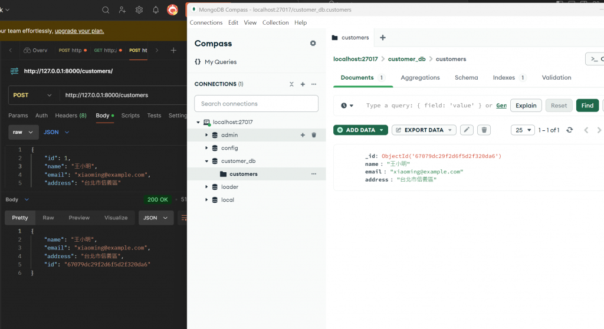Drop admin database trash icon
Viewport: 604px width, 329px height.
click(314, 135)
